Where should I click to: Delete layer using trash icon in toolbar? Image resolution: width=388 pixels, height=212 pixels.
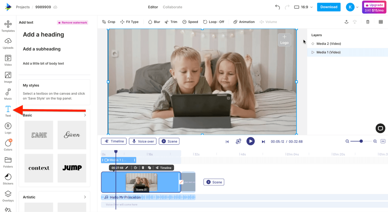pos(368,22)
